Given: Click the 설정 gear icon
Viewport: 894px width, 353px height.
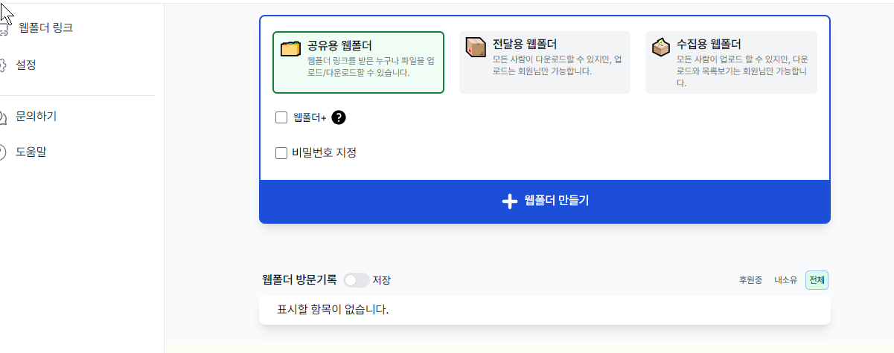Looking at the screenshot, I should [x=3, y=65].
